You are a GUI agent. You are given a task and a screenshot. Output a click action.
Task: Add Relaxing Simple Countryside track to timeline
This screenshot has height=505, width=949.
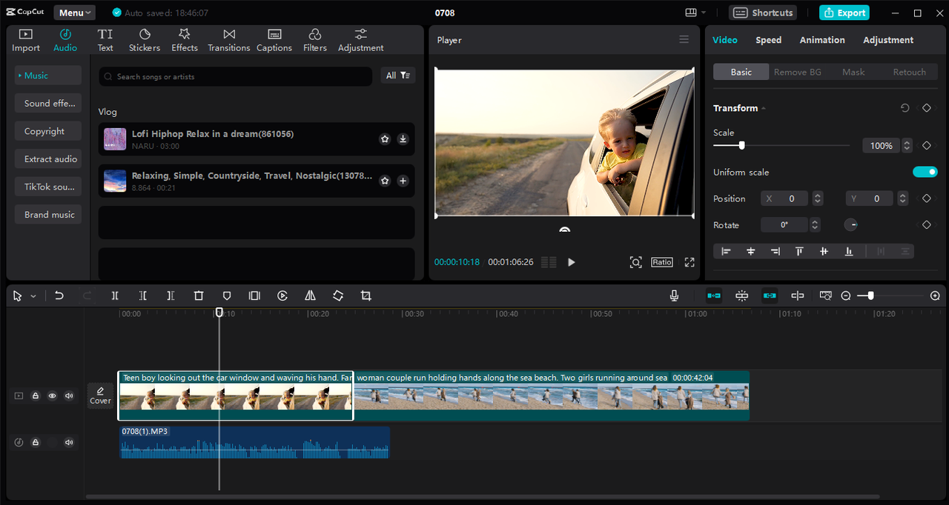(403, 181)
